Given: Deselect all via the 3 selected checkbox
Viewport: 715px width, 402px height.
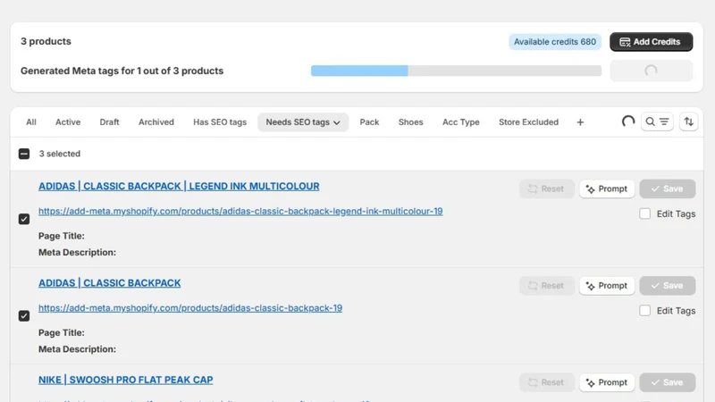Looking at the screenshot, I should coord(24,154).
